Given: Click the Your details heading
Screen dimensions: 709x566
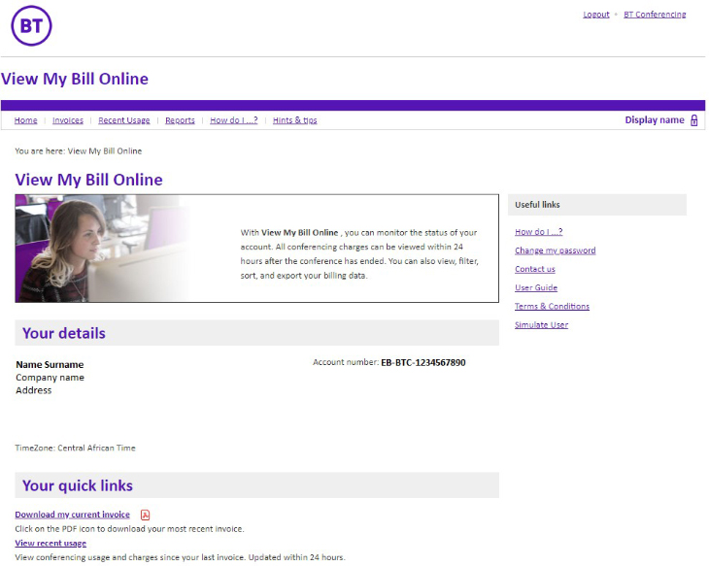Looking at the screenshot, I should tap(64, 333).
